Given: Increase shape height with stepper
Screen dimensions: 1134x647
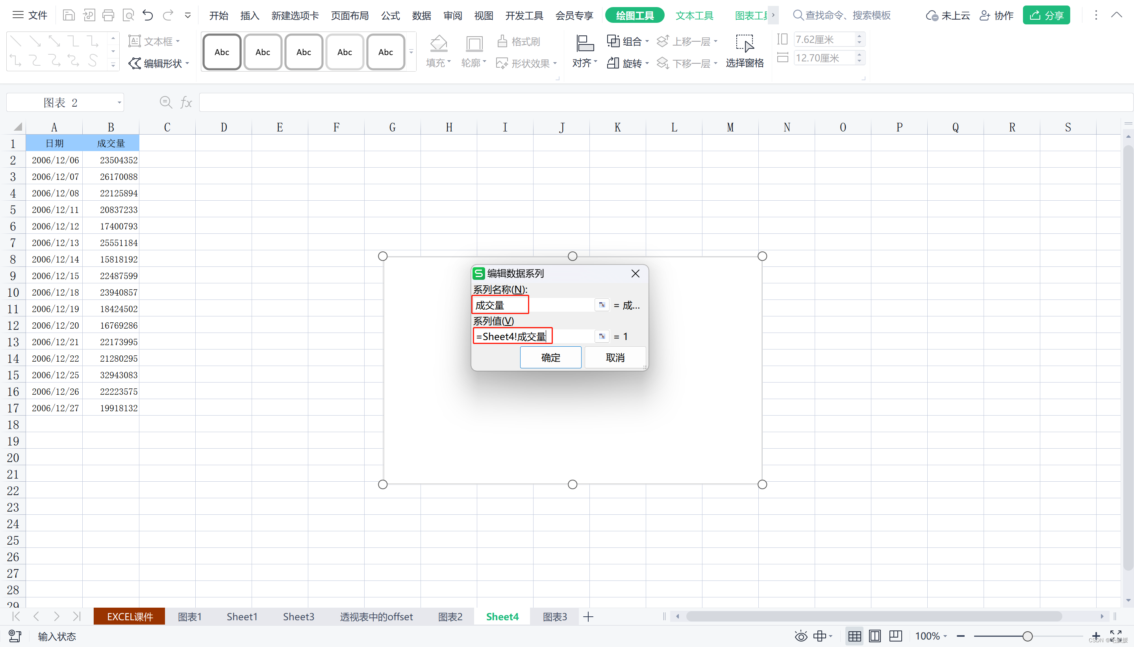Looking at the screenshot, I should pyautogui.click(x=859, y=36).
